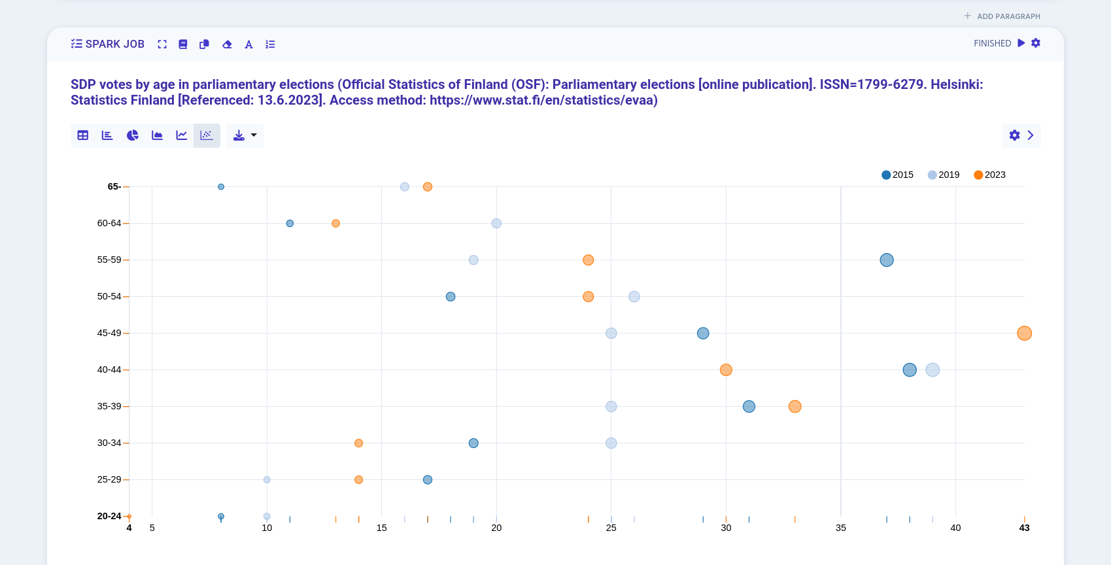Click the y-axis label 30-34
This screenshot has height=565, width=1111.
(x=109, y=443)
